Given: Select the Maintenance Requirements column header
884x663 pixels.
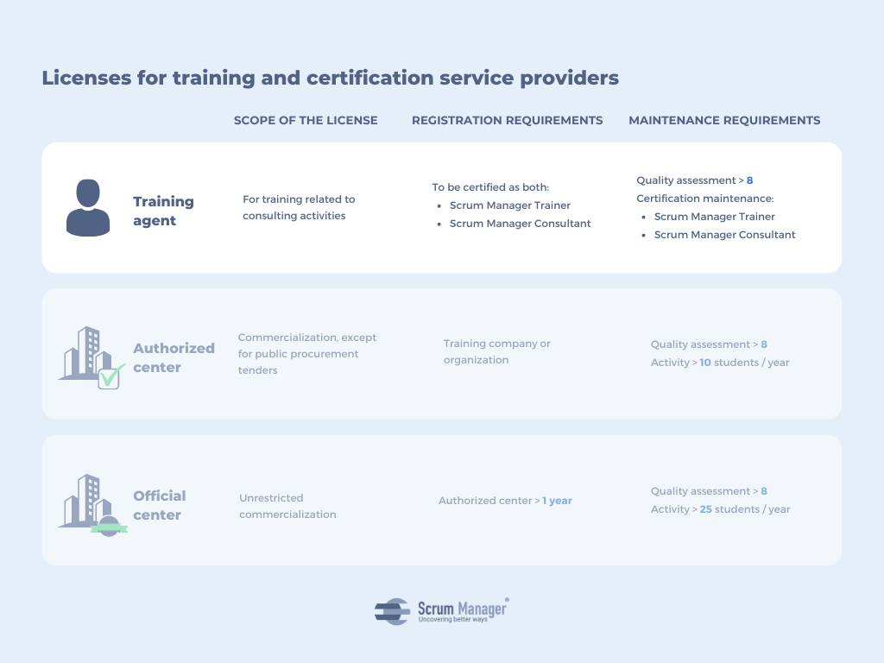Looking at the screenshot, I should pos(724,120).
